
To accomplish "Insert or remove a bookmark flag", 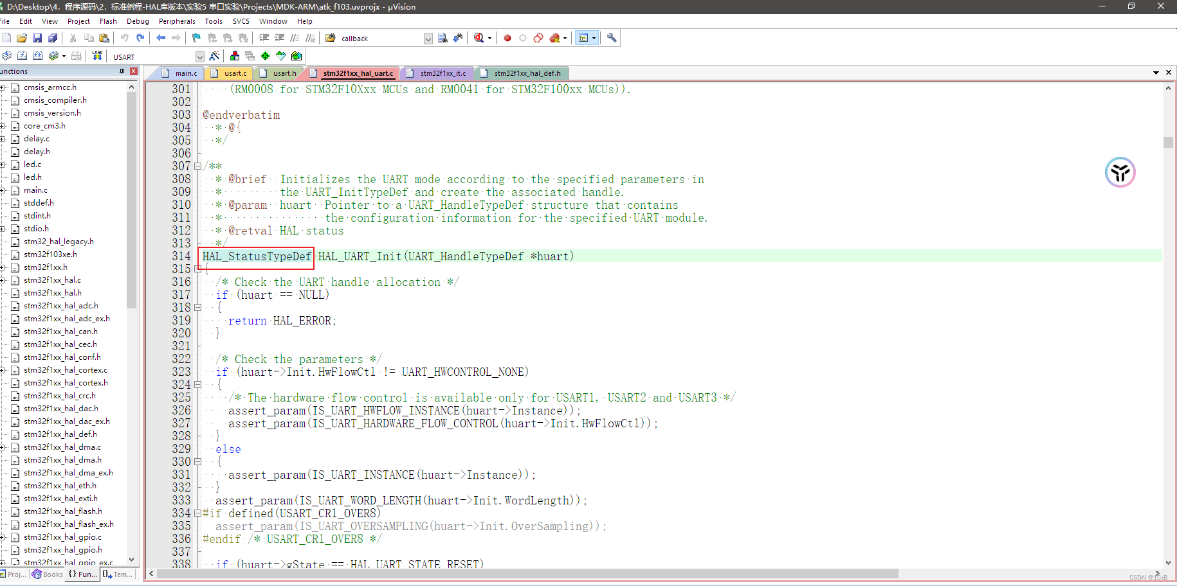I will click(197, 38).
